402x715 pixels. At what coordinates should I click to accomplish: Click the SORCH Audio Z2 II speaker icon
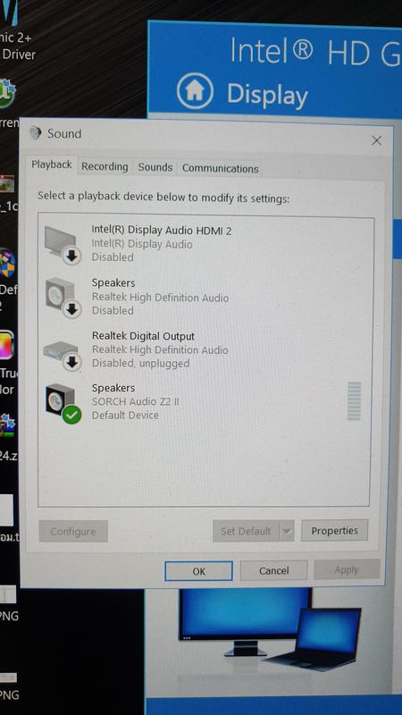tap(63, 404)
